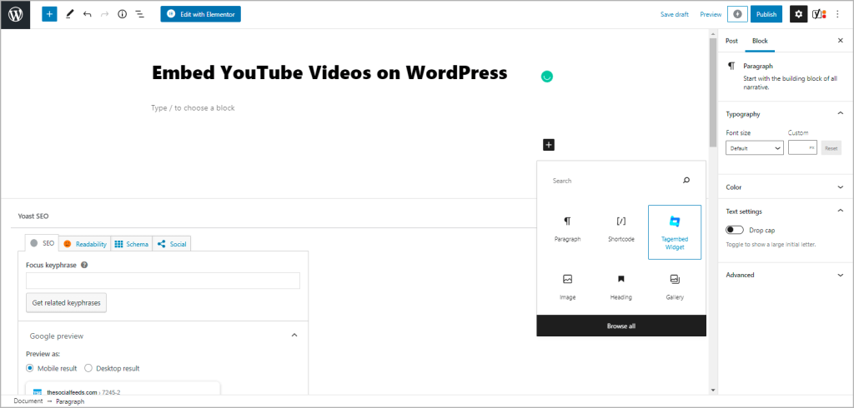The width and height of the screenshot is (854, 408).
Task: Switch to the Post tab
Action: point(731,41)
